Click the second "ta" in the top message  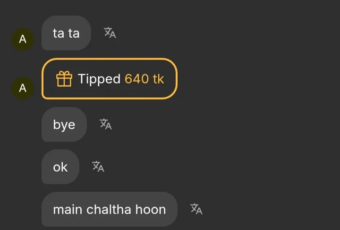pyautogui.click(x=74, y=33)
